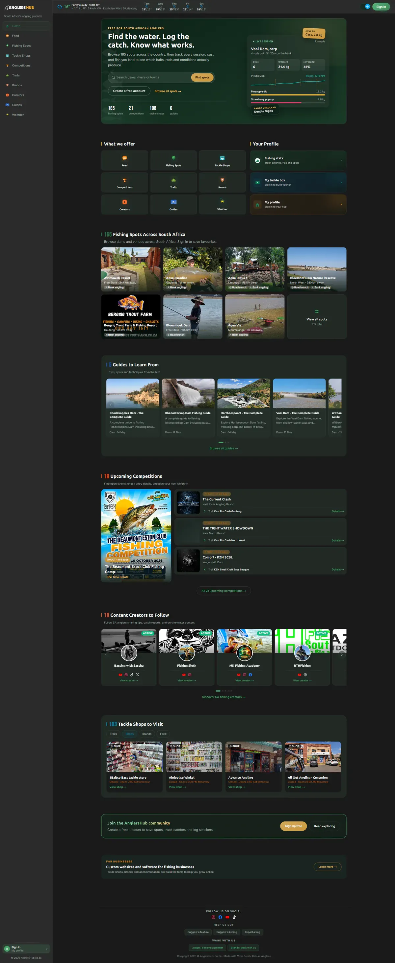Screen dimensions: 395x963
Task: Show previous creators with the carousel left arrow
Action: pos(106,655)
